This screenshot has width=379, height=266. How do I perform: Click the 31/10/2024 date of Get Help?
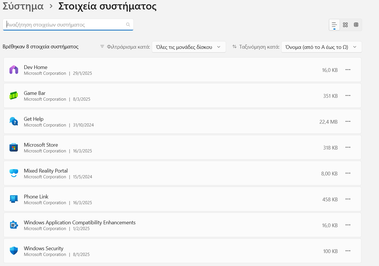pyautogui.click(x=83, y=125)
